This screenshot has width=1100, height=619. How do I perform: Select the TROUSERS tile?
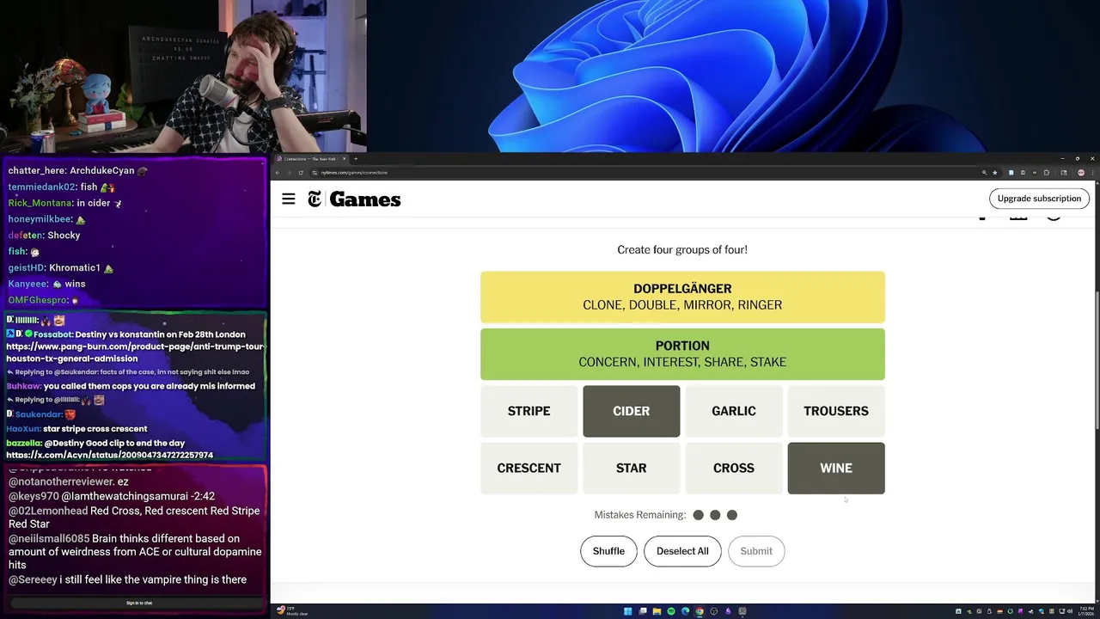(836, 411)
